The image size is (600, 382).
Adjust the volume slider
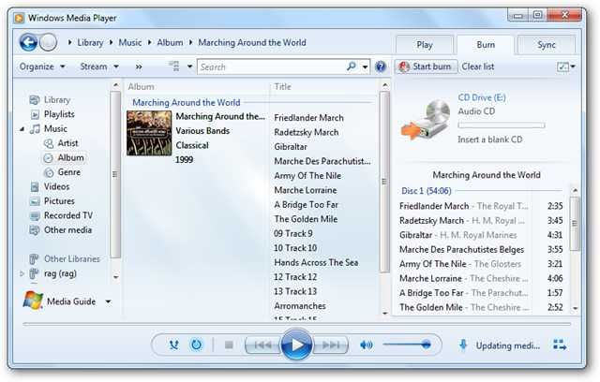[407, 345]
